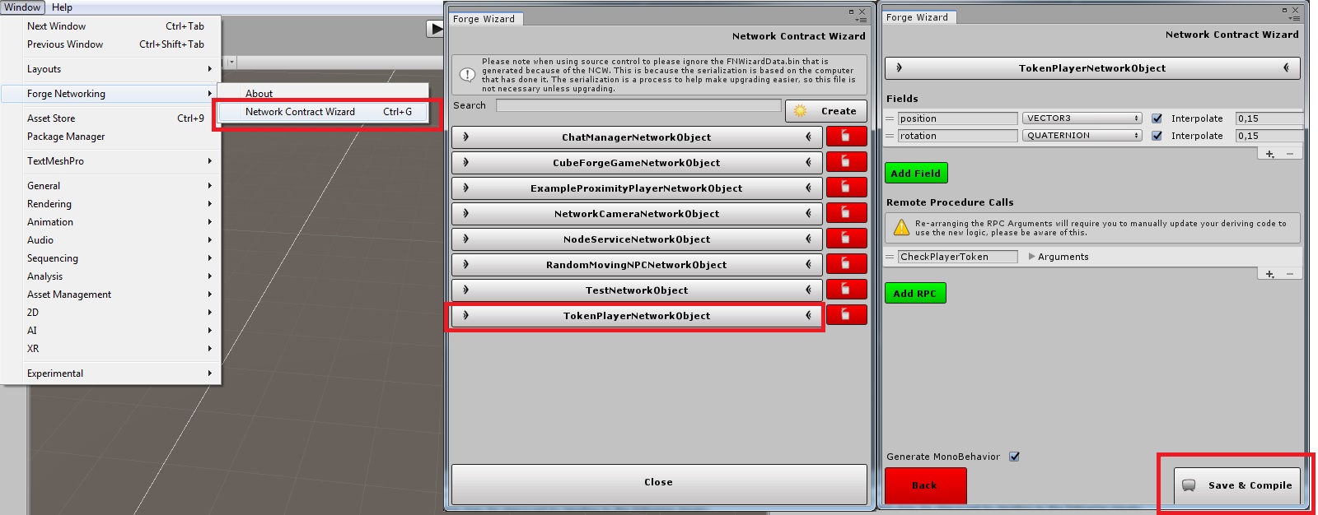Screen dimensions: 1318x515
Task: Select Network Contract Wizard menu entry
Action: tap(323, 112)
